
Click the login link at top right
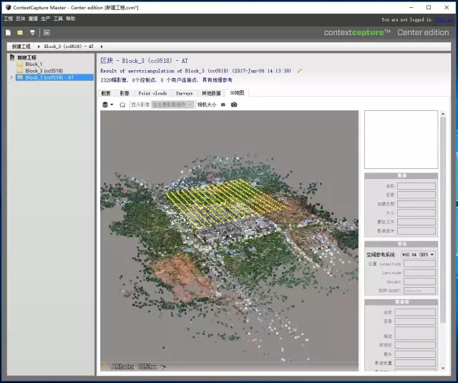(444, 20)
